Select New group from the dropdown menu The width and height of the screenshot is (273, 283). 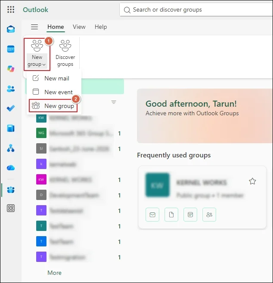[53, 106]
